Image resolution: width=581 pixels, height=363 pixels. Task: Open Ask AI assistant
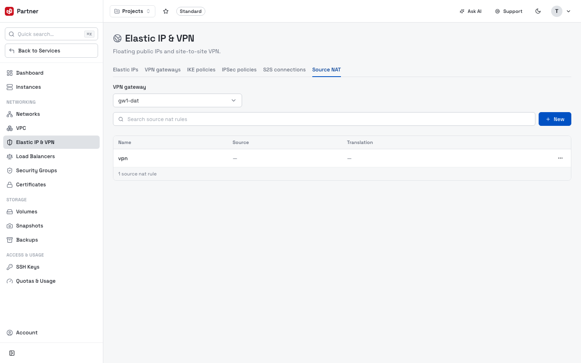click(x=470, y=11)
